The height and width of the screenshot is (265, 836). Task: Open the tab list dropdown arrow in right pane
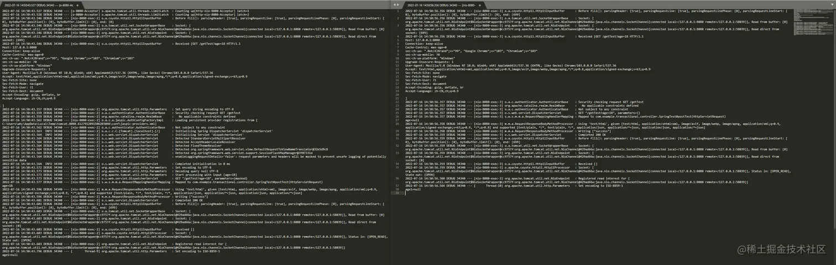tap(832, 4)
